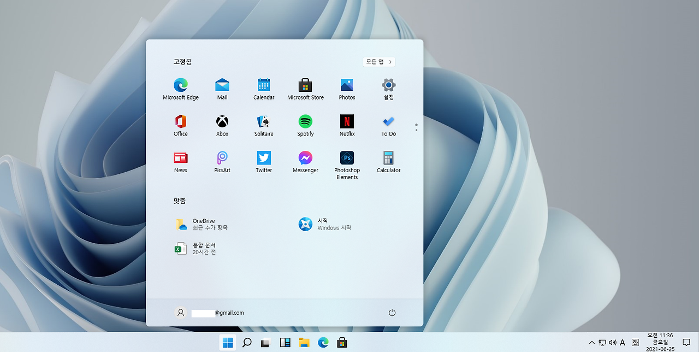Open File Explorer from the taskbar
The width and height of the screenshot is (699, 352).
[304, 343]
